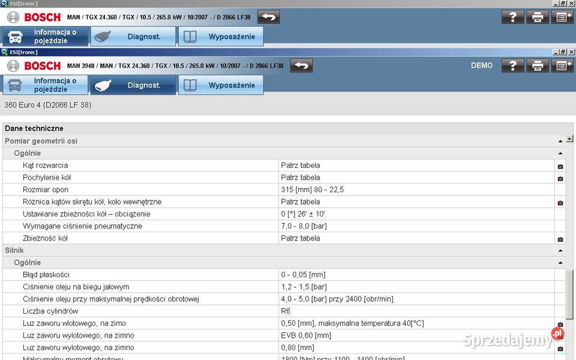This screenshot has height=360, width=576.
Task: Open table icon for Różnica kątów skrętu kół
Action: 560,203
